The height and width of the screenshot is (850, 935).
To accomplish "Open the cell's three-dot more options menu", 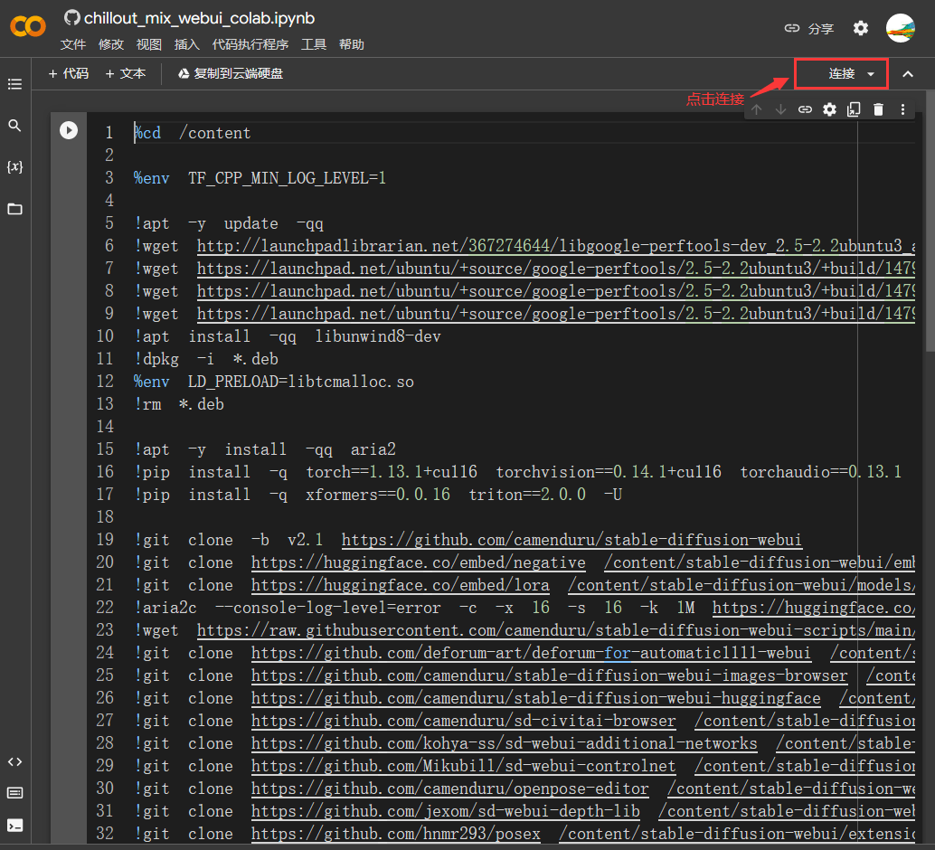I will (902, 109).
